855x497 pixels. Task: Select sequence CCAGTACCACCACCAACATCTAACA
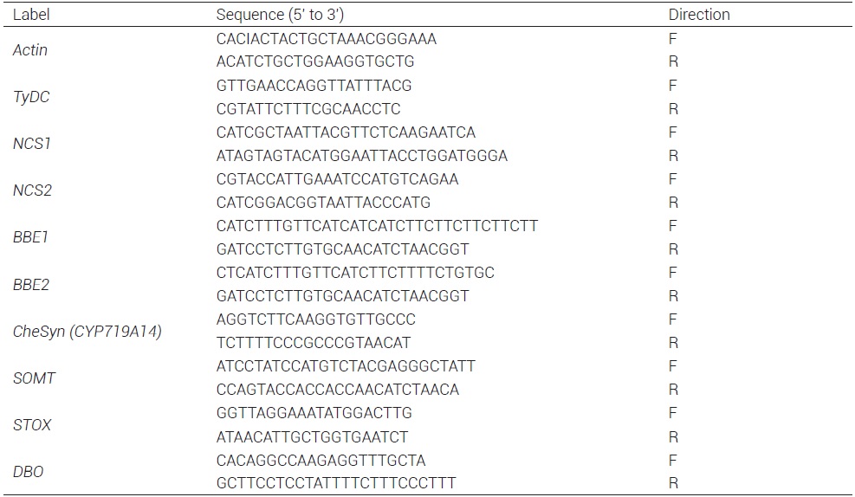(x=338, y=390)
